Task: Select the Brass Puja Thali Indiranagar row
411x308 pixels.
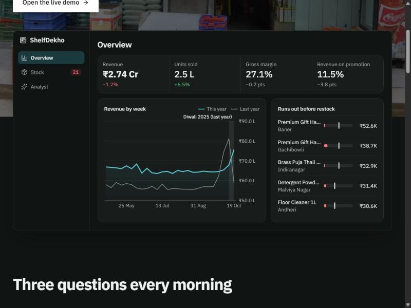Action: click(x=327, y=166)
